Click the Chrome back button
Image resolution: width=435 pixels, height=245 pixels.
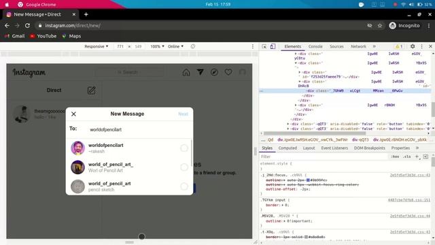(7, 26)
